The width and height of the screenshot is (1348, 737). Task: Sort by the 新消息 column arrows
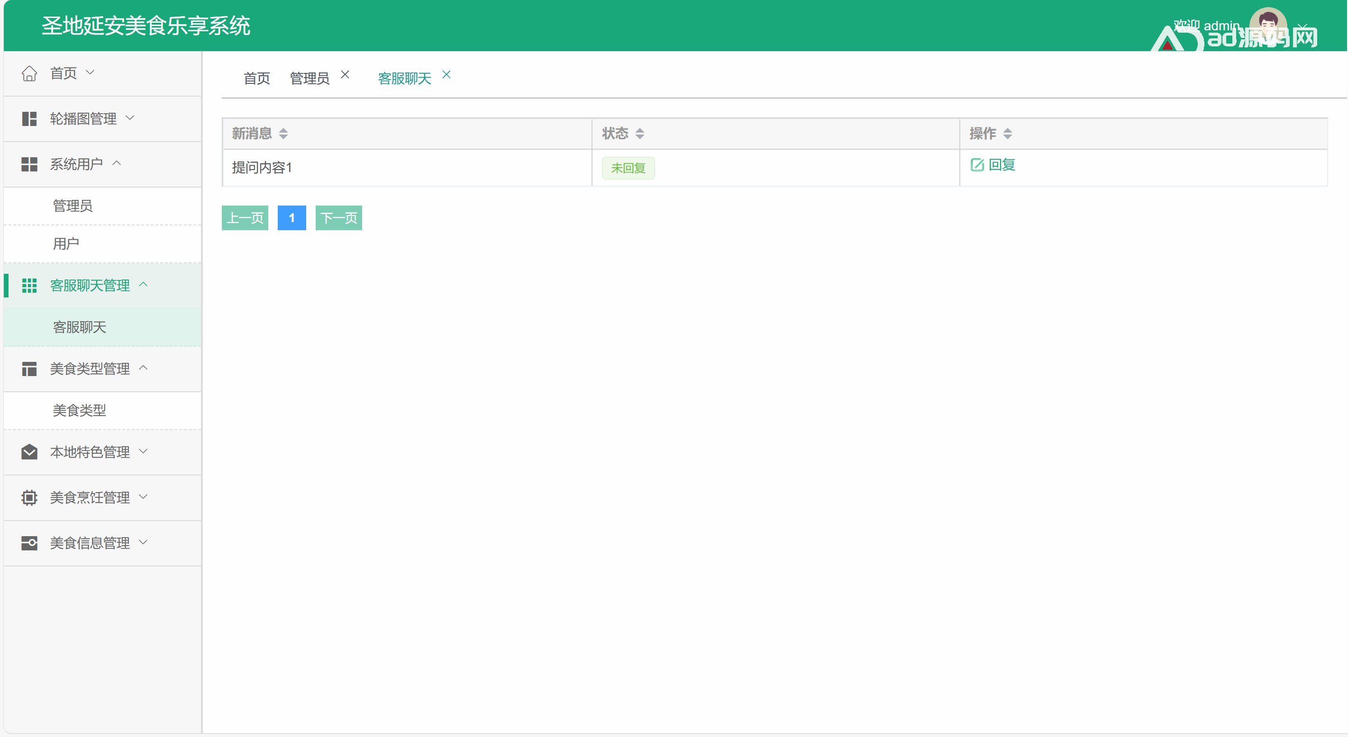(283, 134)
